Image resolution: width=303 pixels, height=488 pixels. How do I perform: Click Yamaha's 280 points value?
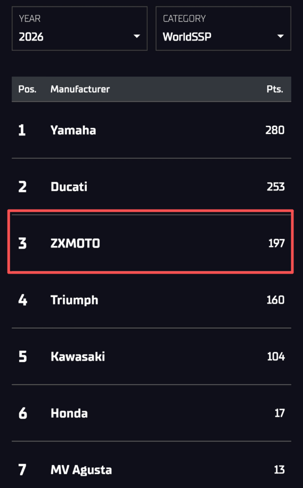tap(275, 130)
